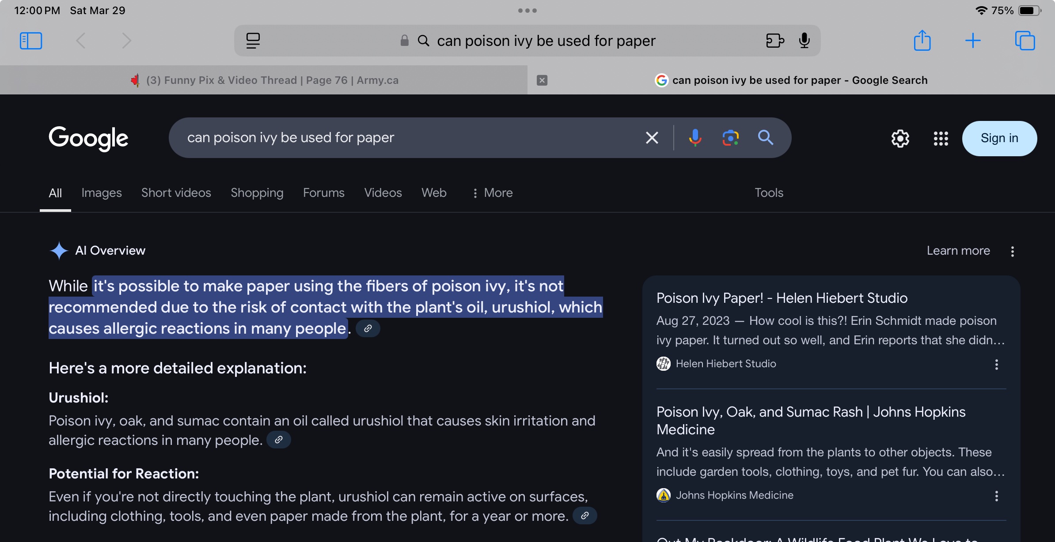1055x542 pixels.
Task: Open the AI Overview three-dot options menu
Action: (1013, 251)
